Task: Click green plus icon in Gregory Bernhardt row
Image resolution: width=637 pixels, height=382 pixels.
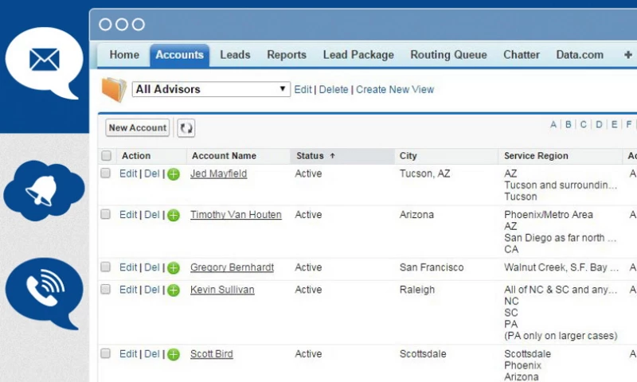Action: pyautogui.click(x=174, y=268)
